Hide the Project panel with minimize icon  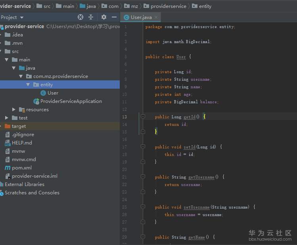point(114,17)
